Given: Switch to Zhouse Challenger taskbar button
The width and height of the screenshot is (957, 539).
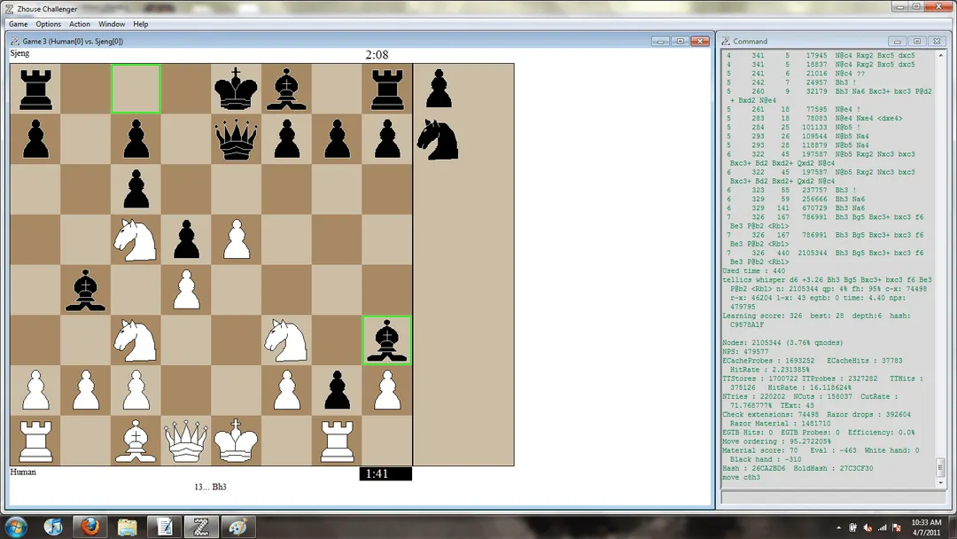Looking at the screenshot, I should 201,527.
